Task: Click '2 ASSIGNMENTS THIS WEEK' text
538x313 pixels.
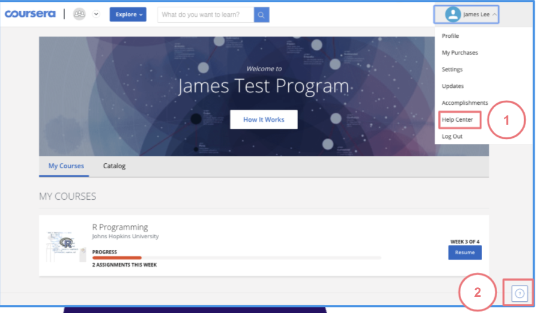Action: (x=124, y=264)
